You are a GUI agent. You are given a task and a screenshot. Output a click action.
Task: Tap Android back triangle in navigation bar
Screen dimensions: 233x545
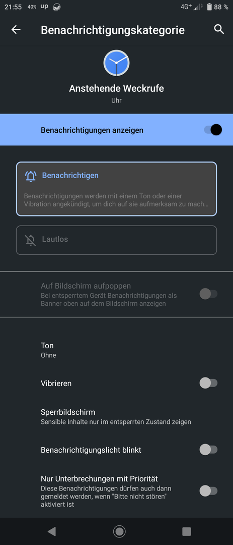[51, 531]
